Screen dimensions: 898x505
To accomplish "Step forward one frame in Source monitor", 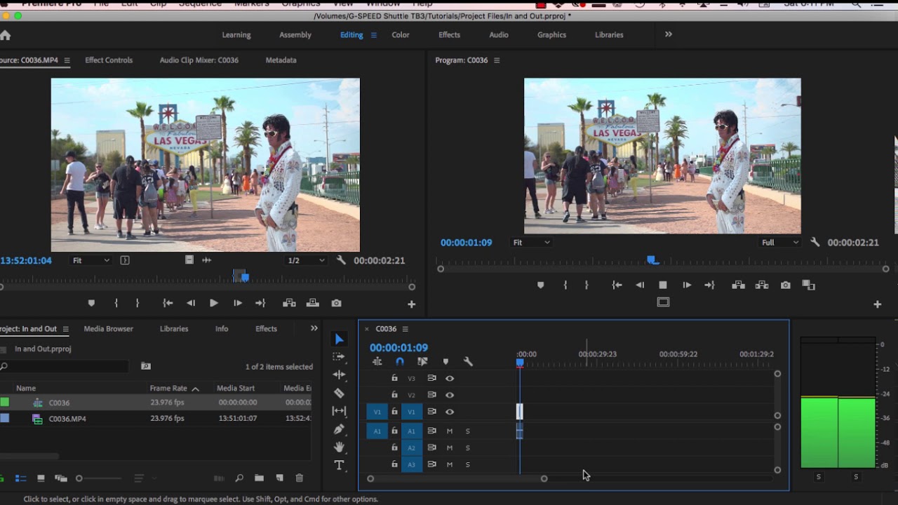I will (x=238, y=303).
